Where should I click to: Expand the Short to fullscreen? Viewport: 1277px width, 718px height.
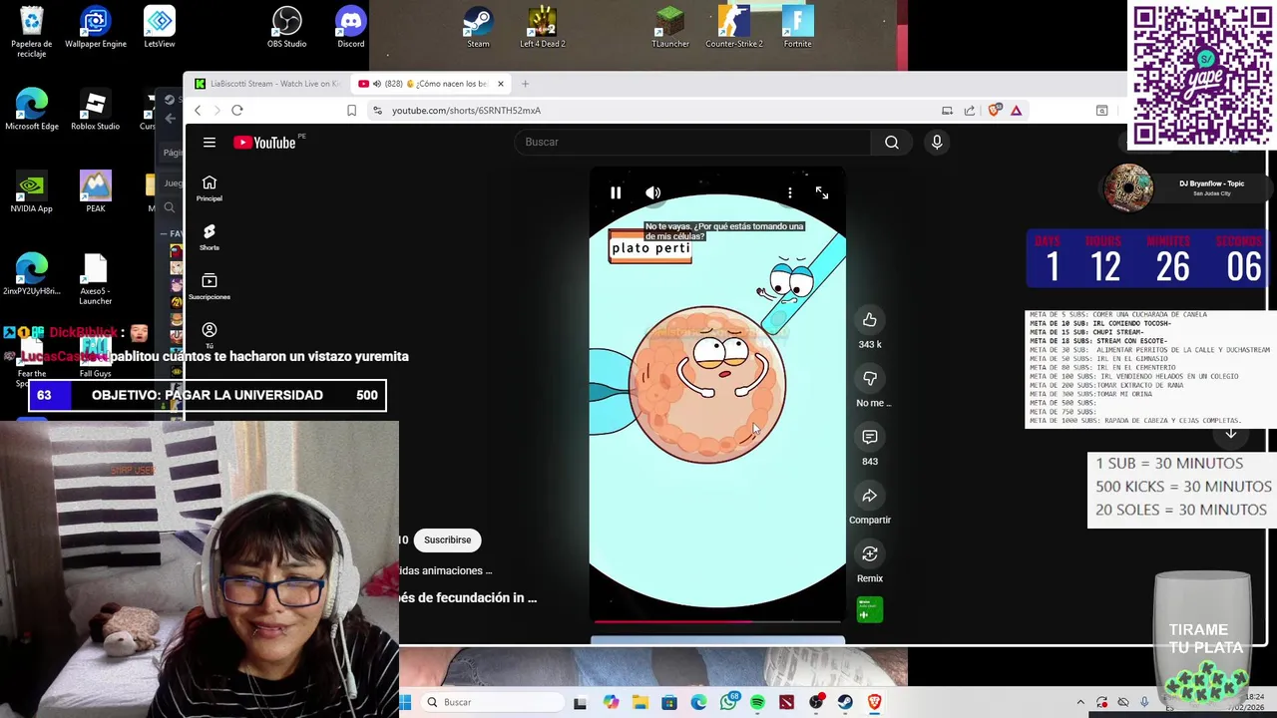tap(822, 192)
